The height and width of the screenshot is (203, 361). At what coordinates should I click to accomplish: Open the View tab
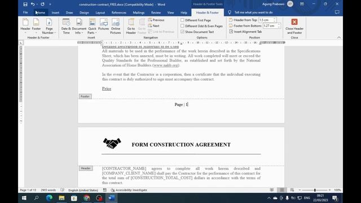(170, 12)
